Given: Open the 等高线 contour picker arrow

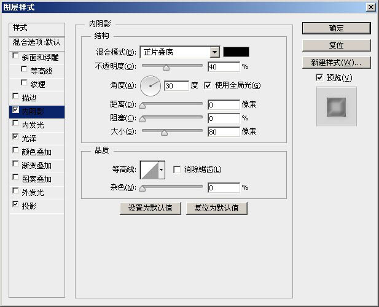Looking at the screenshot, I should click(162, 170).
